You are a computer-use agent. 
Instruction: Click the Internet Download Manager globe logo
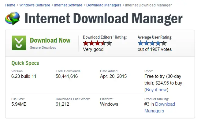tap(13, 18)
